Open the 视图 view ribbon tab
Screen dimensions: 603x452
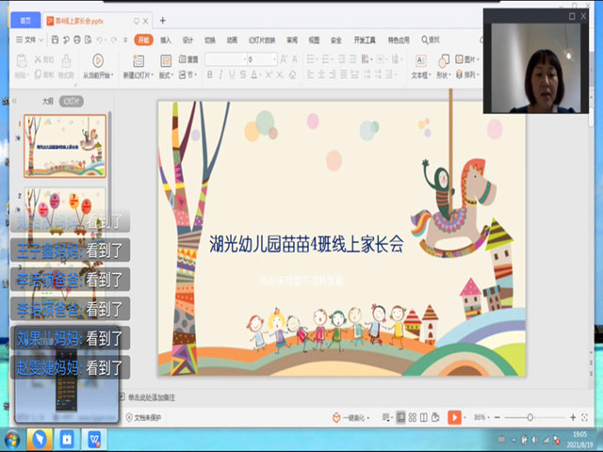313,40
